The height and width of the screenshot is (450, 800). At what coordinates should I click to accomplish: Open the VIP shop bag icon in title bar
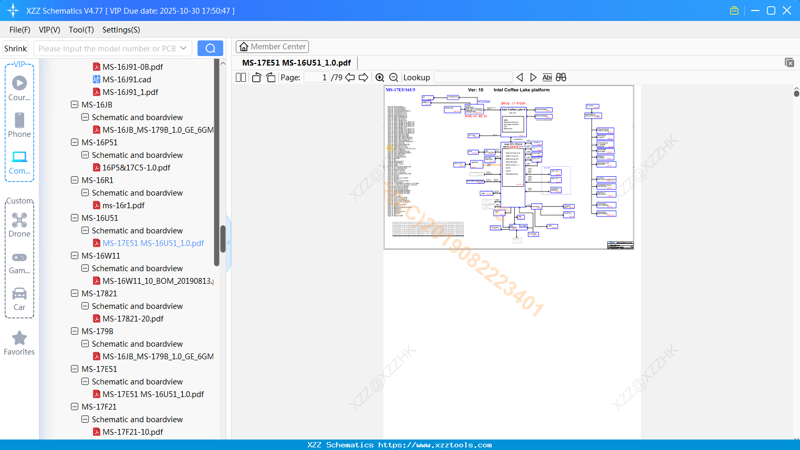click(734, 10)
